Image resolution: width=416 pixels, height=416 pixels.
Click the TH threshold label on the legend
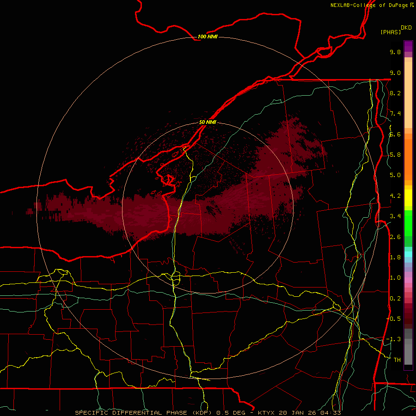(x=397, y=360)
